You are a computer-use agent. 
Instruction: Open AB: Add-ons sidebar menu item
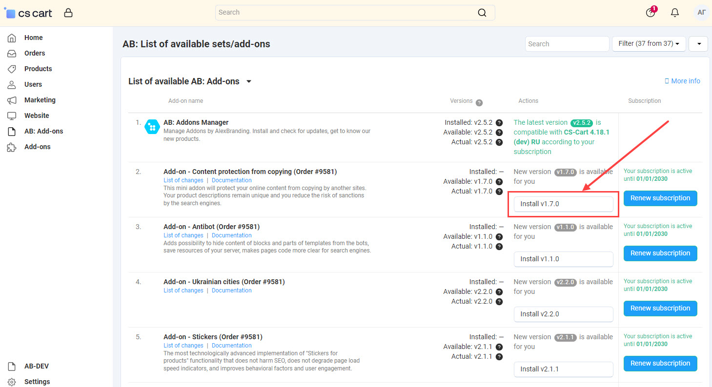(44, 131)
